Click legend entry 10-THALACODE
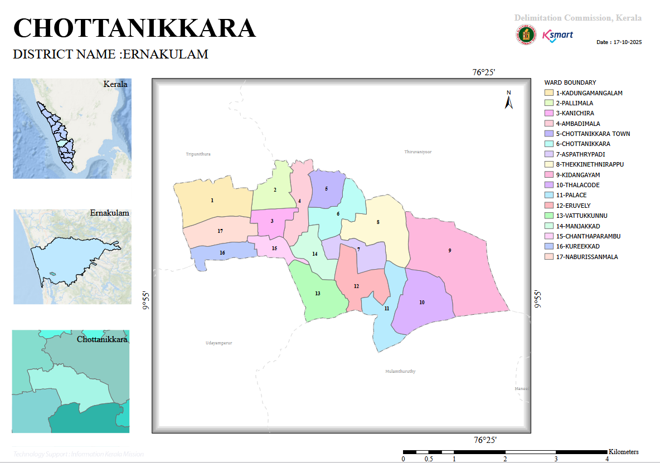Screen dimensions: 660x463 point(577,185)
